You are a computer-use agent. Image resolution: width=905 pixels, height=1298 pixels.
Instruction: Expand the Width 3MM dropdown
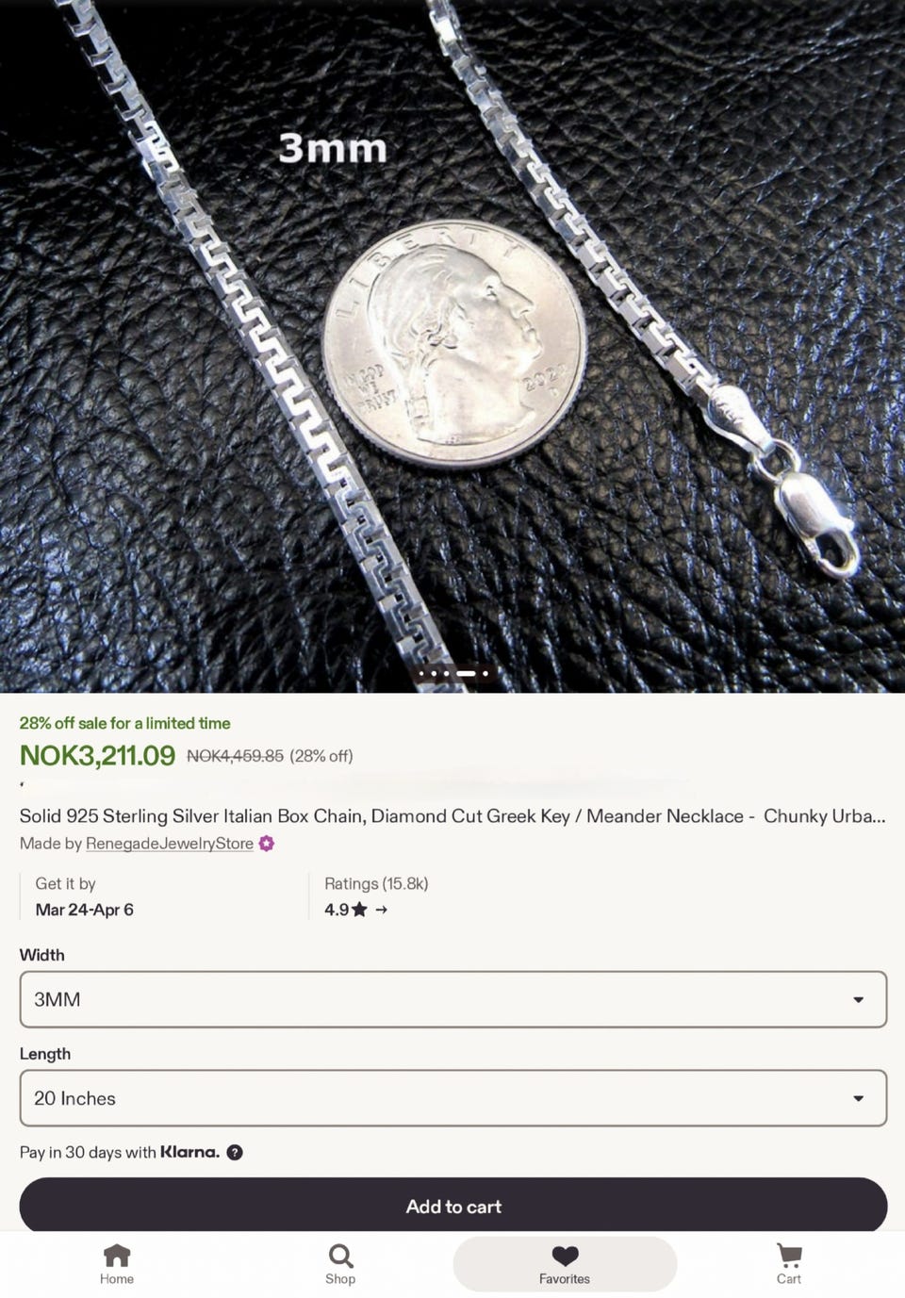(453, 999)
